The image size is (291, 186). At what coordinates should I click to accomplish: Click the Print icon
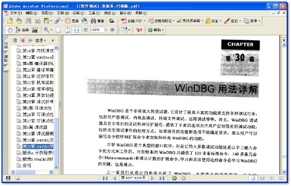[38, 21]
